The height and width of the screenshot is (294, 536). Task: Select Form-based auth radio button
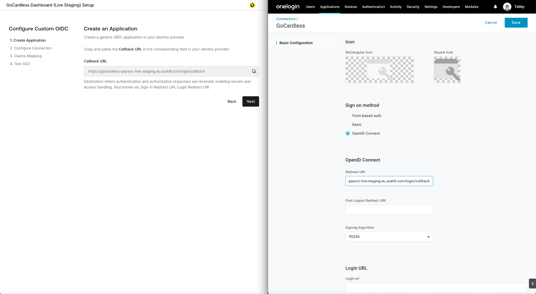pos(348,116)
